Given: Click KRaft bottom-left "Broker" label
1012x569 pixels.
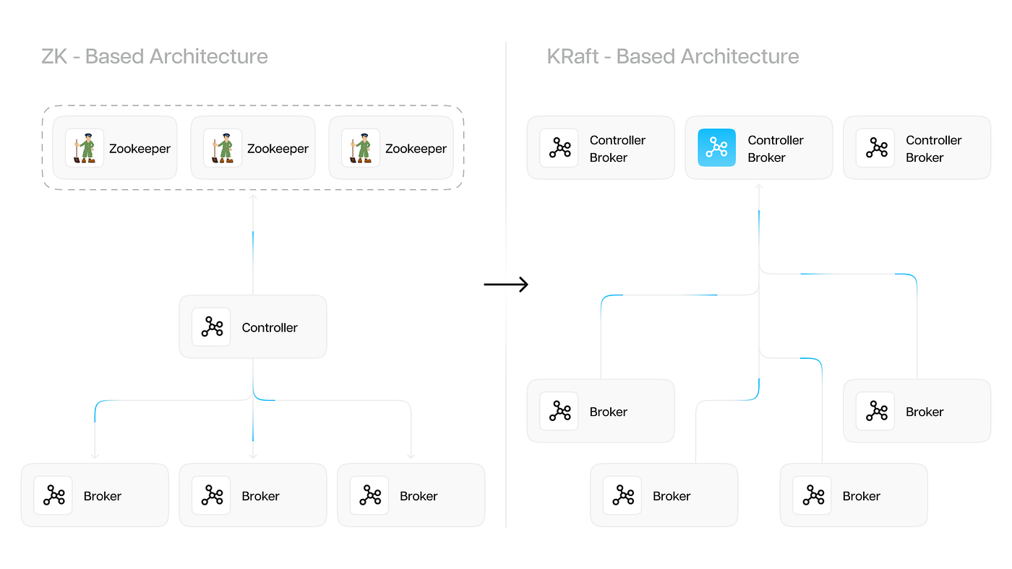Looking at the screenshot, I should coord(672,496).
